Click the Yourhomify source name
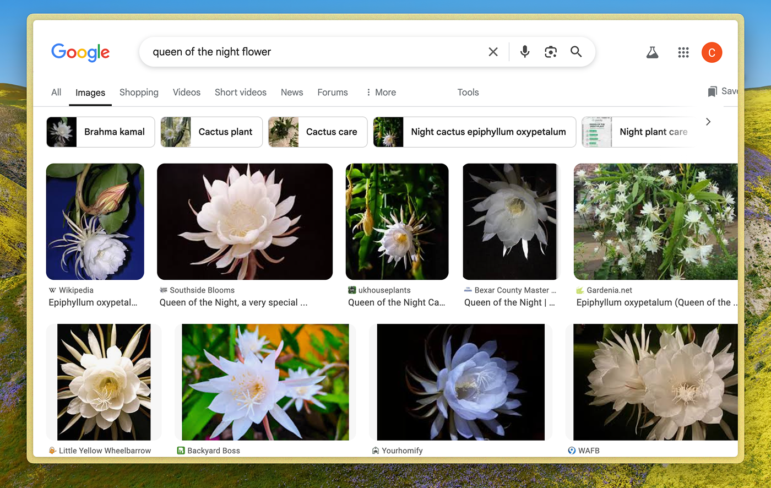 coord(402,451)
